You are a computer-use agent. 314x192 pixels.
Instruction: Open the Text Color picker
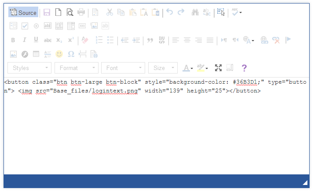(x=188, y=68)
